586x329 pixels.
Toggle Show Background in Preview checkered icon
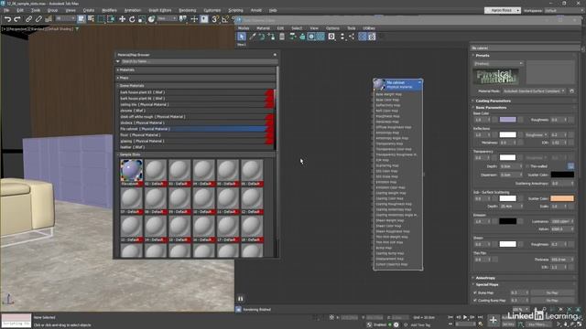pos(320,37)
